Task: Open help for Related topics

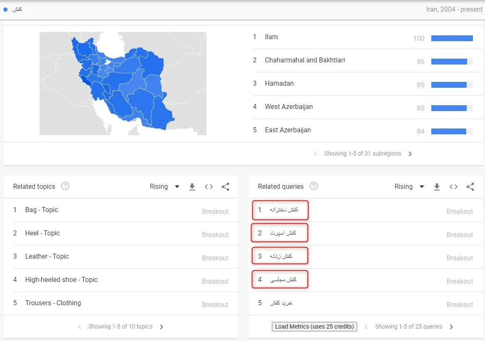Action: click(x=65, y=186)
